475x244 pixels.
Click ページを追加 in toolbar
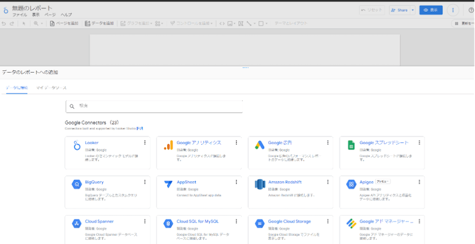coord(64,24)
